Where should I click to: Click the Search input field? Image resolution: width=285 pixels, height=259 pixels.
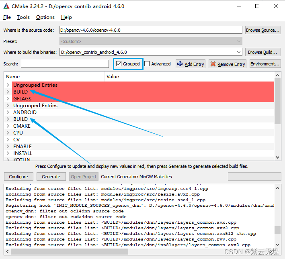click(65, 64)
